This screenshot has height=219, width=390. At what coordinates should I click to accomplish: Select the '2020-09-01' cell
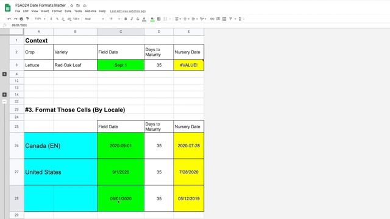121,146
